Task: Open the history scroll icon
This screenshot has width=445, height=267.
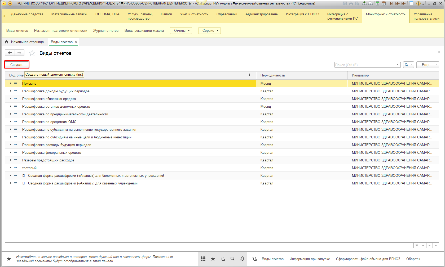Action: pyautogui.click(x=223, y=259)
